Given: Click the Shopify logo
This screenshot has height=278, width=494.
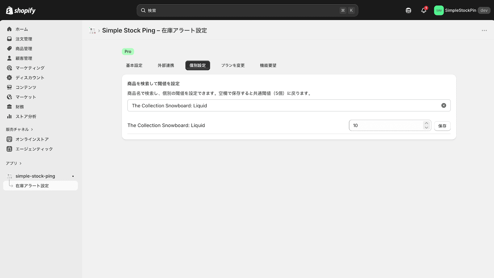Looking at the screenshot, I should (x=21, y=11).
